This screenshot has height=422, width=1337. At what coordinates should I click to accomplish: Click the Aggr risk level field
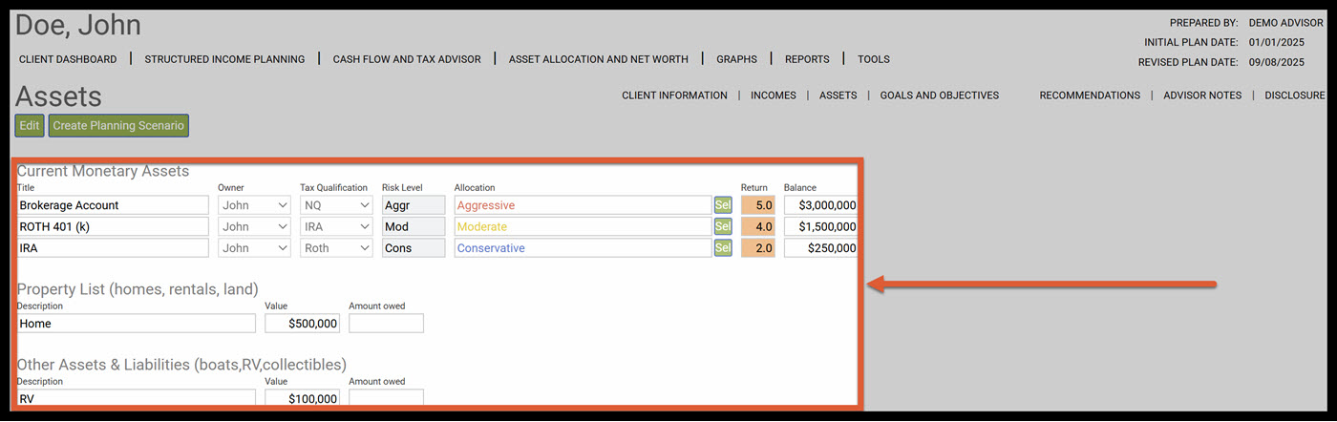click(414, 205)
